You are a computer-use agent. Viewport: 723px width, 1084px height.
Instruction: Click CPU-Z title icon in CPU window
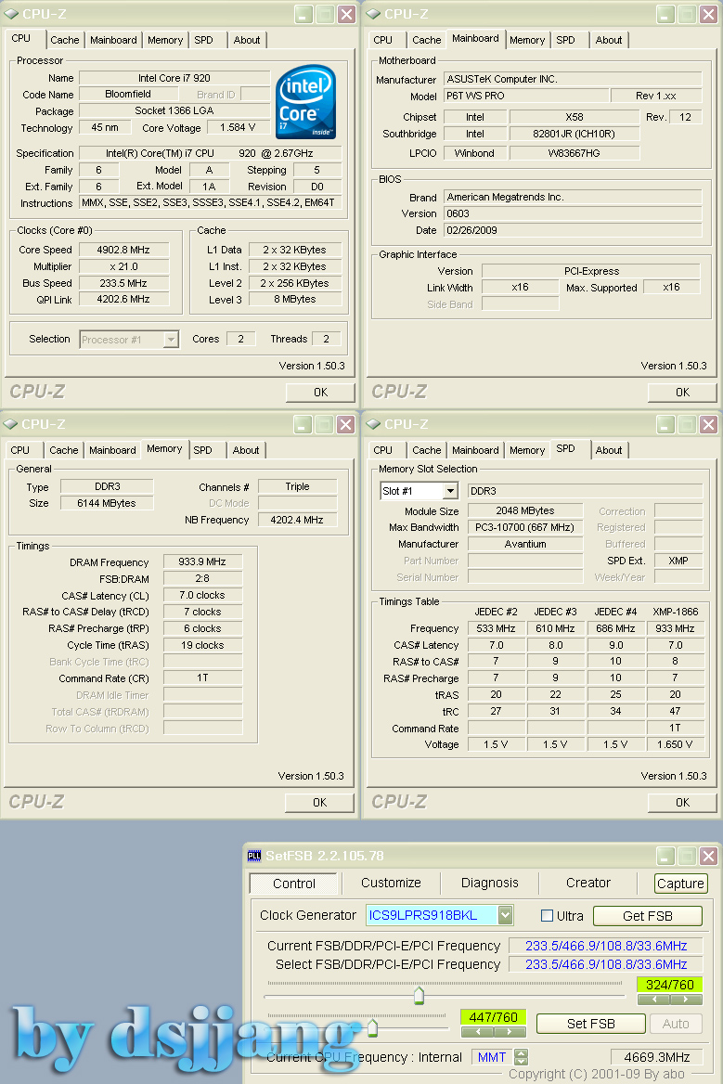pos(11,14)
